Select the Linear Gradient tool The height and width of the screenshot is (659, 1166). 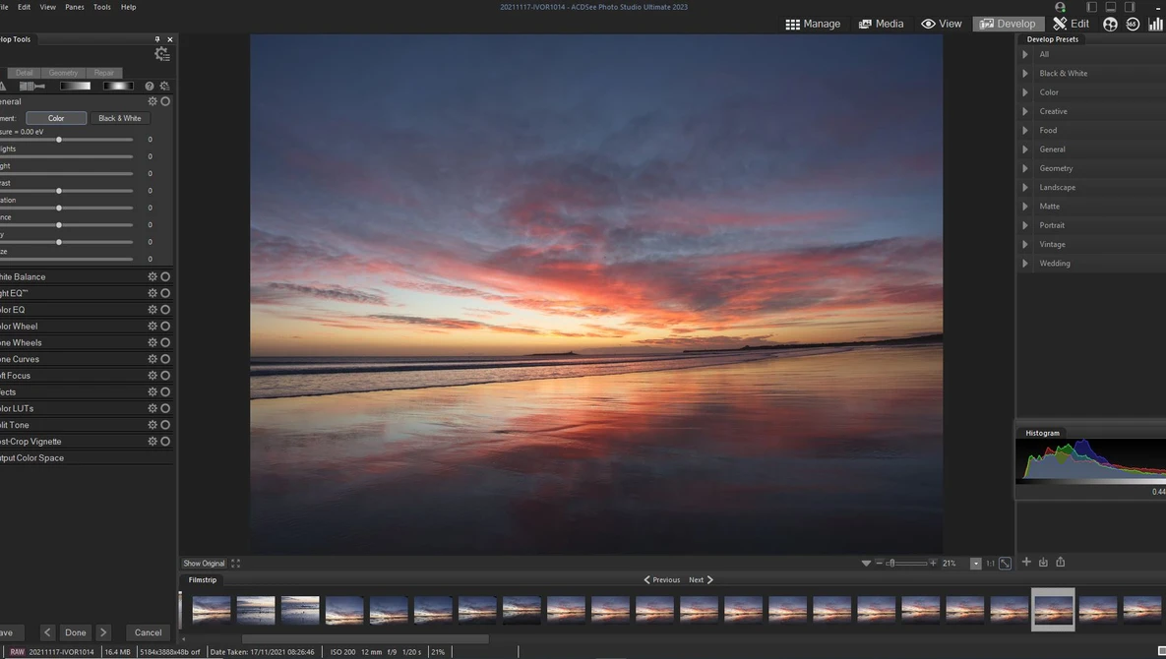pos(75,87)
